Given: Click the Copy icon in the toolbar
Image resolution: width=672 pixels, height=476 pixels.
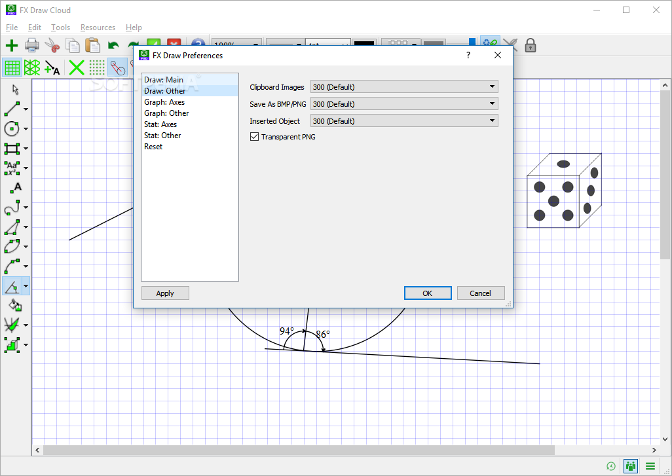Looking at the screenshot, I should click(x=73, y=45).
